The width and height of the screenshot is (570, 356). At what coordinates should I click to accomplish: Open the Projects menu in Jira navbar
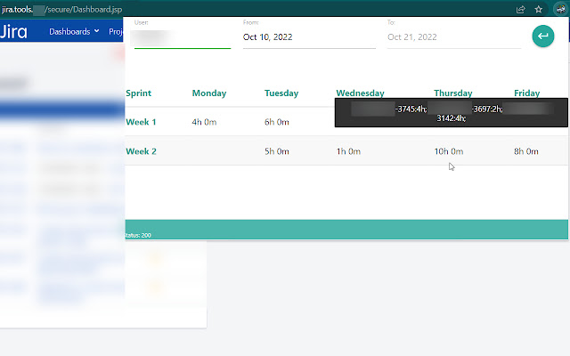pos(116,32)
